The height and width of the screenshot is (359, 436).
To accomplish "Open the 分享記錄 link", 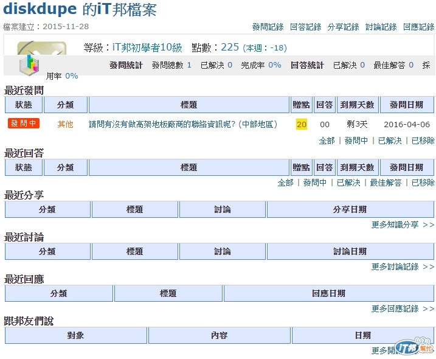I will click(x=344, y=27).
